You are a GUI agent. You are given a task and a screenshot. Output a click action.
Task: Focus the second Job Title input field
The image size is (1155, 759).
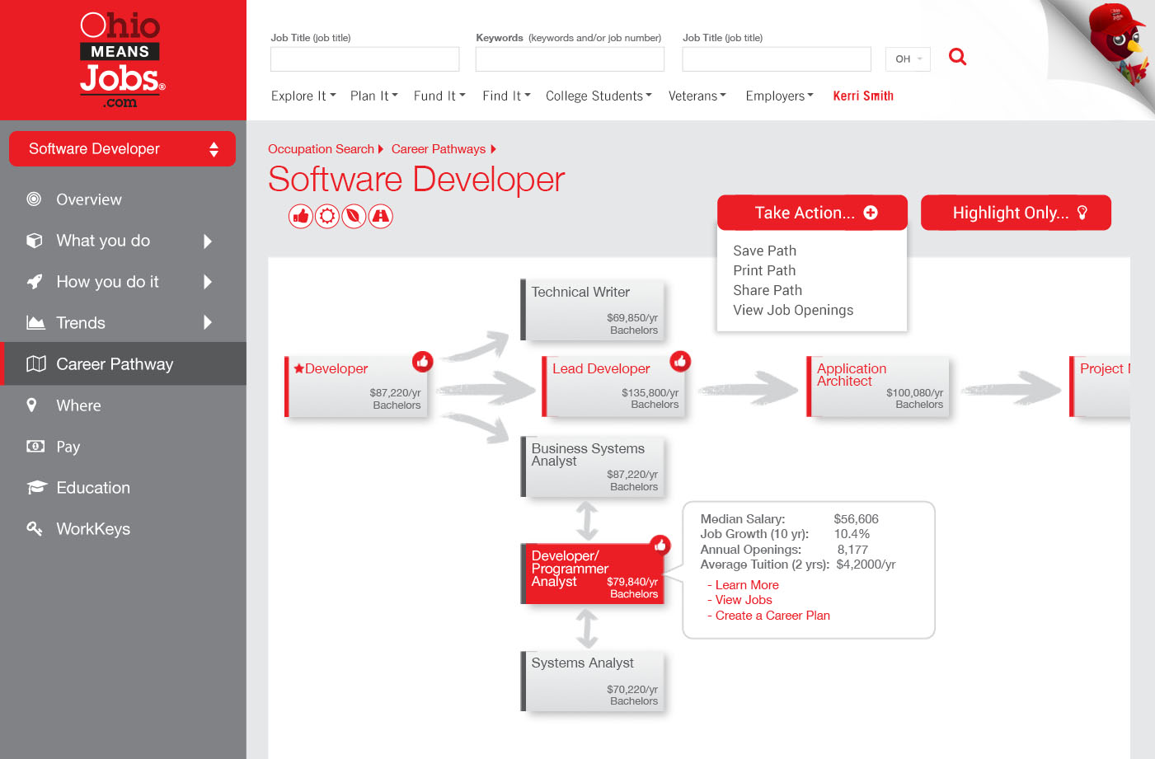tap(777, 59)
